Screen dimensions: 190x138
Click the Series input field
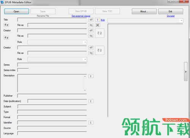click(52, 65)
